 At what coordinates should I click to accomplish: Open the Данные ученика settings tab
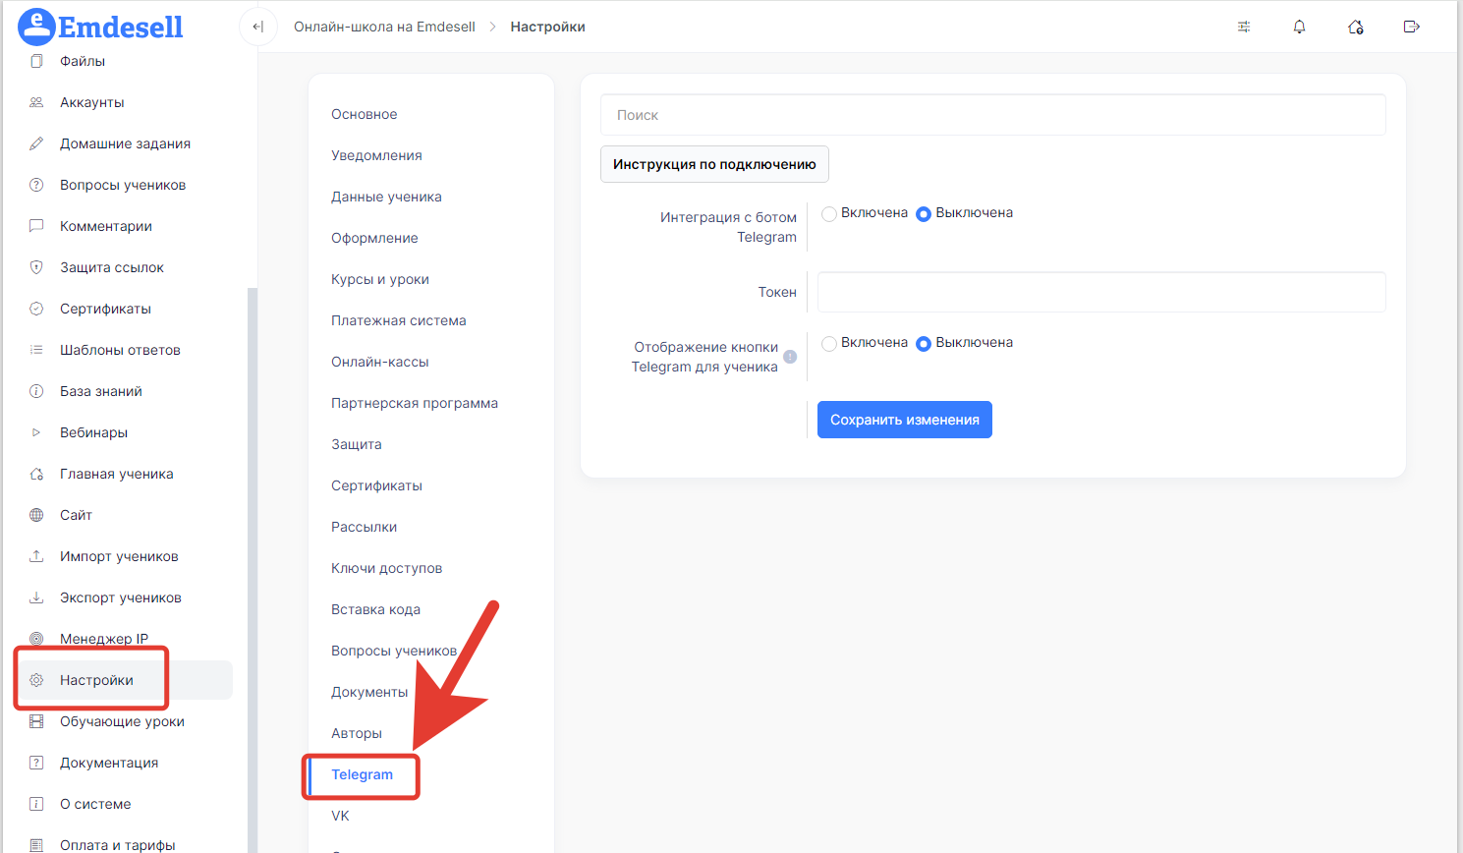[386, 197]
